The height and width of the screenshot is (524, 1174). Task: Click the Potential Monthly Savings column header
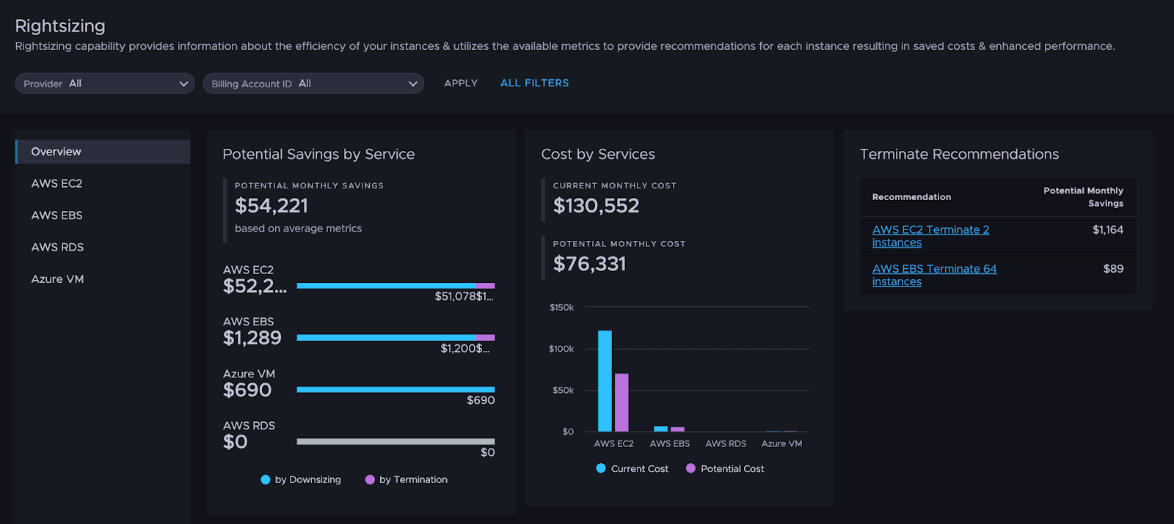1082,197
